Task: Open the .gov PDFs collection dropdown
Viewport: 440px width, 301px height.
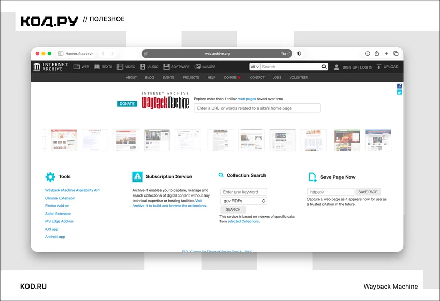Action: 243,201
